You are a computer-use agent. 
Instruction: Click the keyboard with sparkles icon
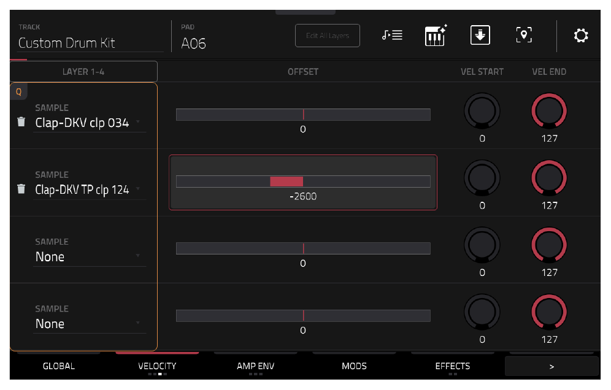(436, 36)
